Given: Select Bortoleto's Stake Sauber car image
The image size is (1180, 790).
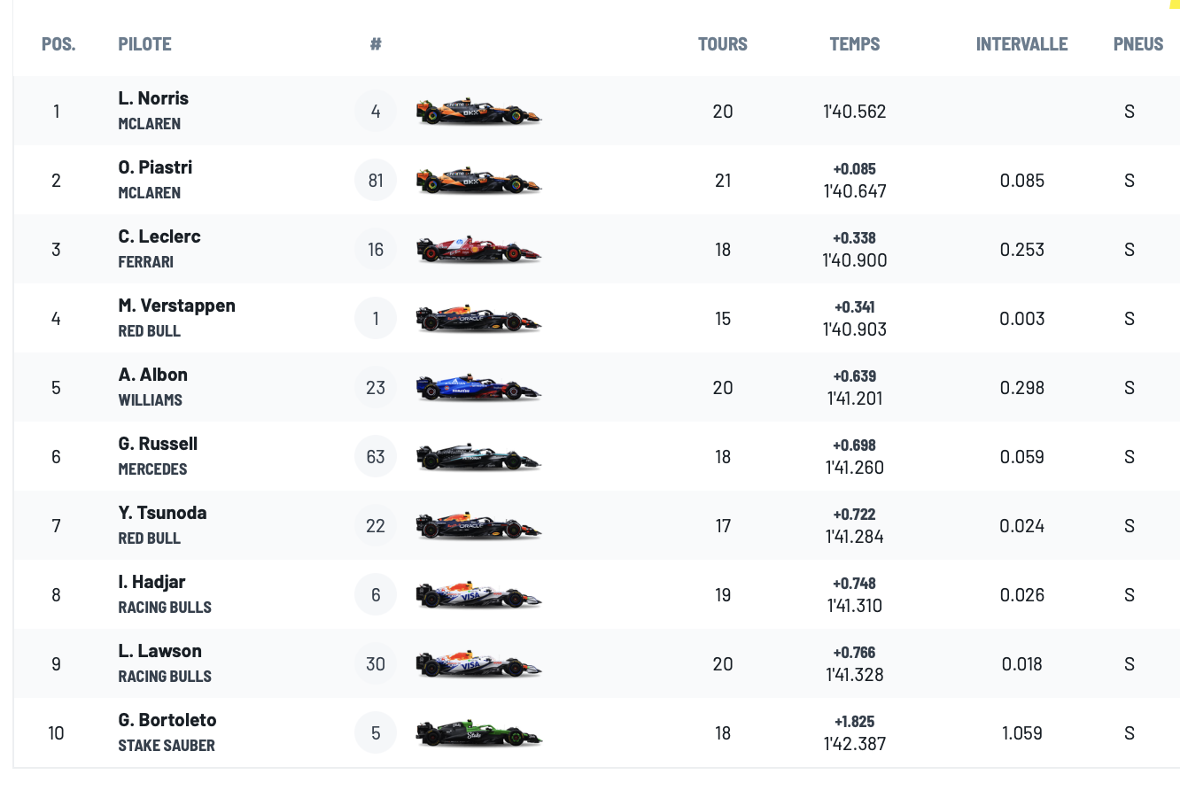Looking at the screenshot, I should (478, 733).
